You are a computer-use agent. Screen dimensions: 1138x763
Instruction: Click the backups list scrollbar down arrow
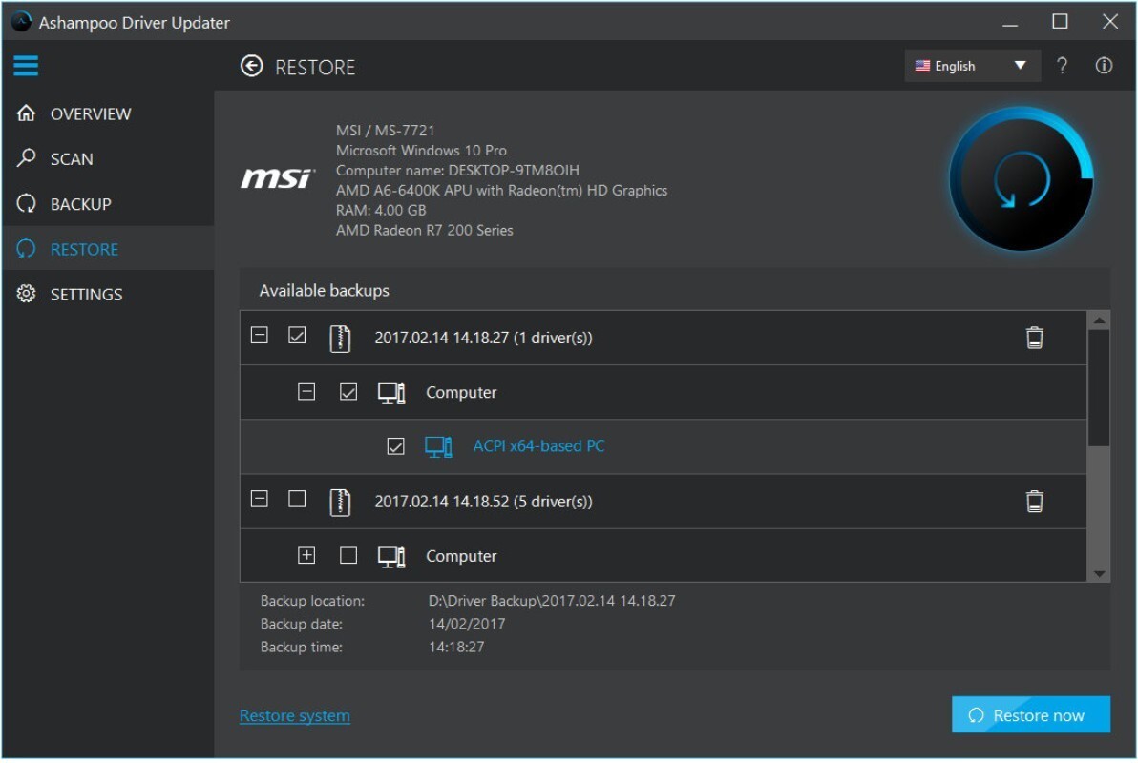pyautogui.click(x=1099, y=574)
